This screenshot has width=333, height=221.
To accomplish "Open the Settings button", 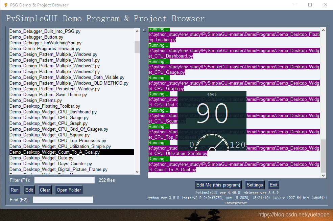I will [x=255, y=185].
